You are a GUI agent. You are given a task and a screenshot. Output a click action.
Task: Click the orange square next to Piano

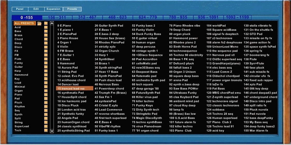tap(46, 95)
